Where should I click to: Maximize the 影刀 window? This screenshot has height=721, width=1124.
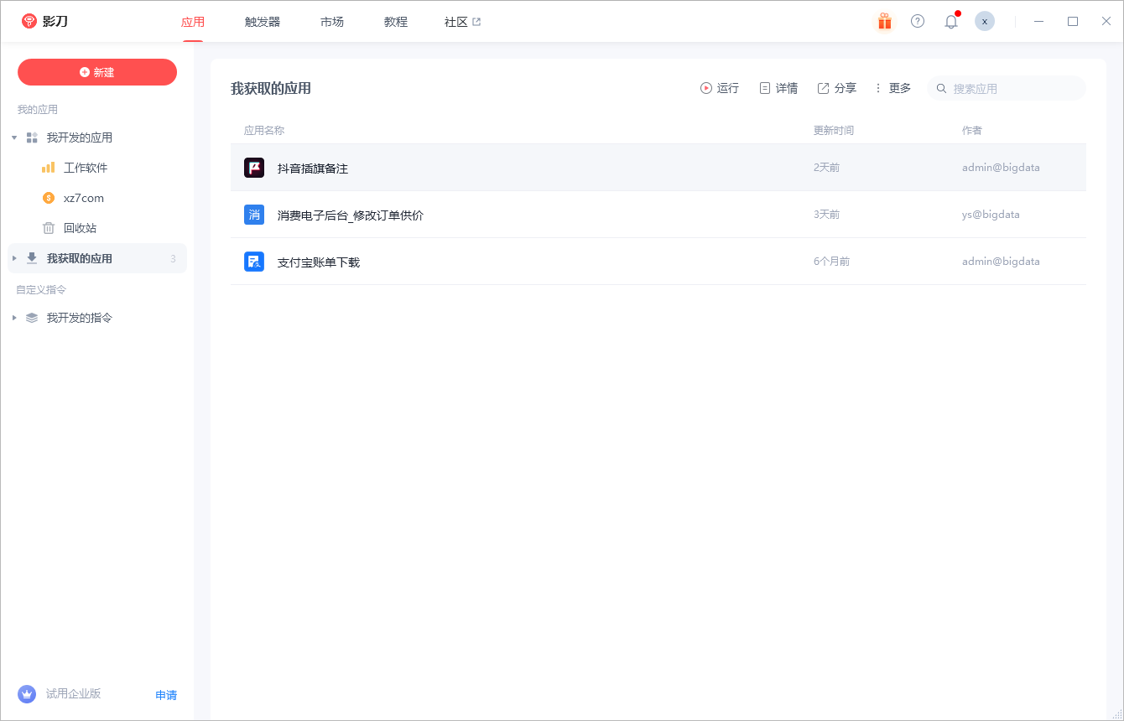(x=1073, y=21)
